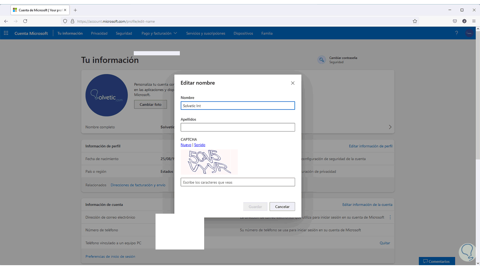Click the Teléfono vinculado a un equipo PC text
480x269 pixels.
point(113,243)
